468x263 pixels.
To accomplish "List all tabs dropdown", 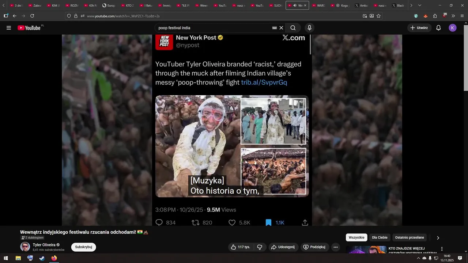I will [x=419, y=5].
